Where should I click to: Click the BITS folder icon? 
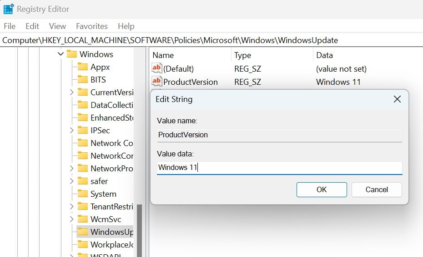coord(82,79)
